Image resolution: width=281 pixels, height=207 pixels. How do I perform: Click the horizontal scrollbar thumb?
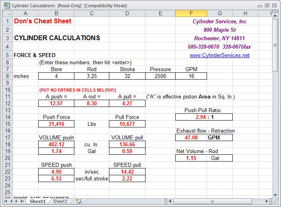pos(213,201)
